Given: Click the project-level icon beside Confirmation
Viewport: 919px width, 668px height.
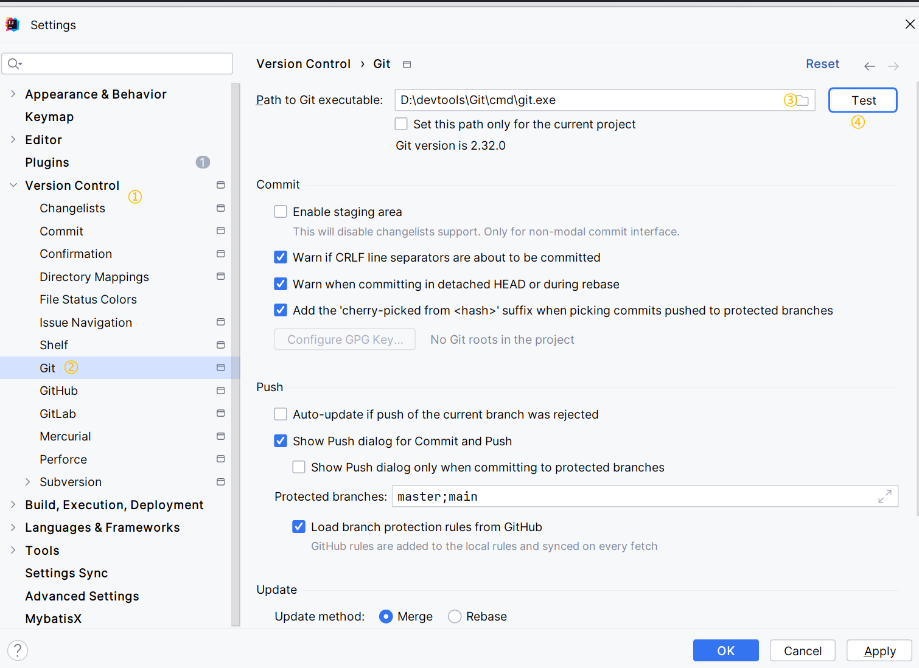Looking at the screenshot, I should pyautogui.click(x=220, y=254).
